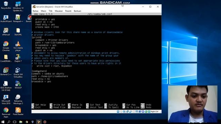Click the 'comment = Printer Drivers' line
The image size is (221, 124).
coord(51,40)
